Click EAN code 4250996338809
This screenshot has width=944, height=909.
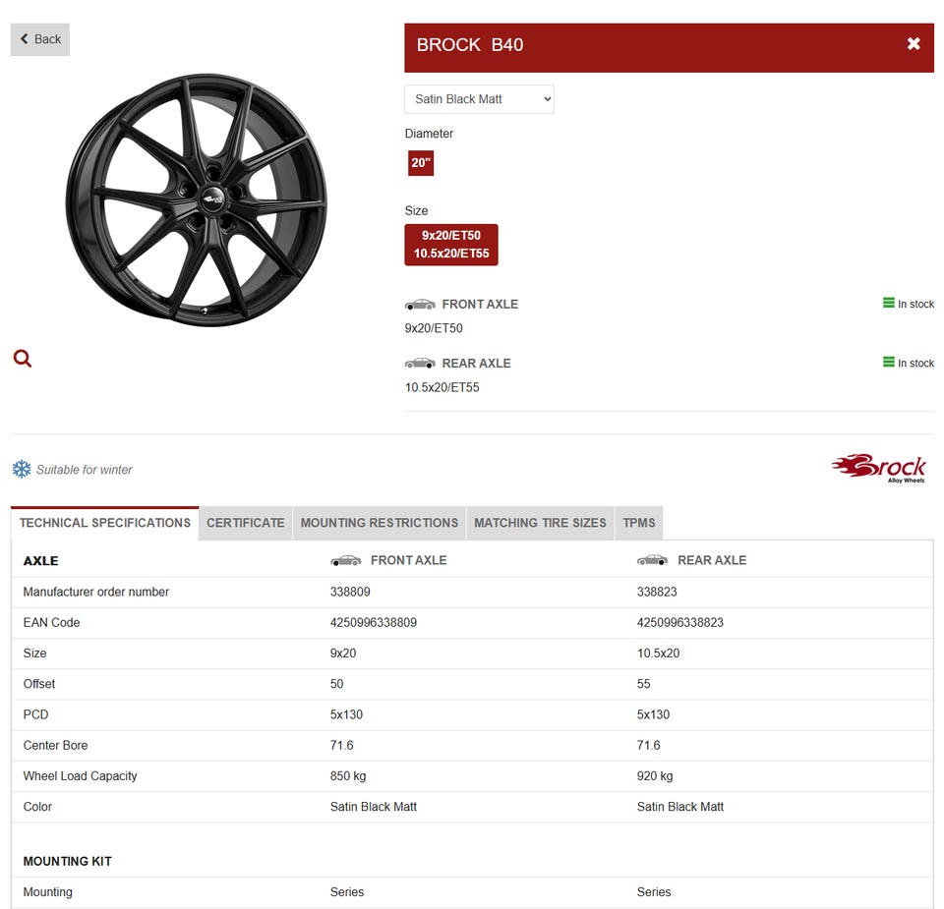click(374, 623)
